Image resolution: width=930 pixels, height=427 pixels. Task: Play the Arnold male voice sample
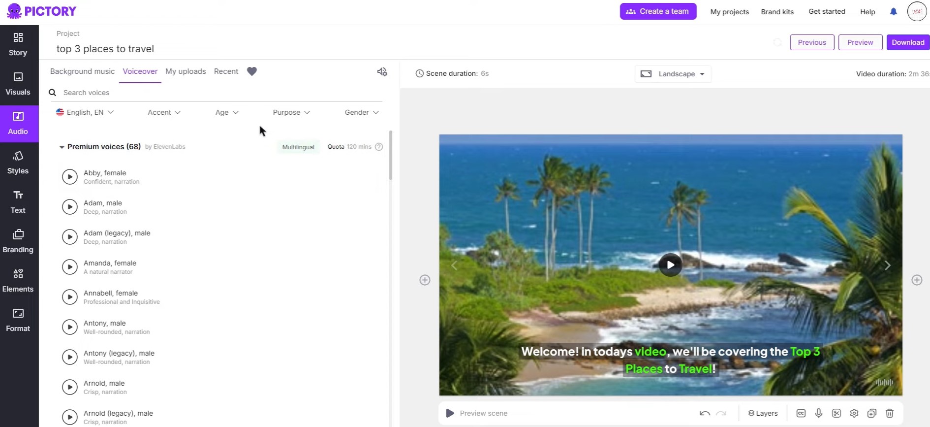click(70, 387)
